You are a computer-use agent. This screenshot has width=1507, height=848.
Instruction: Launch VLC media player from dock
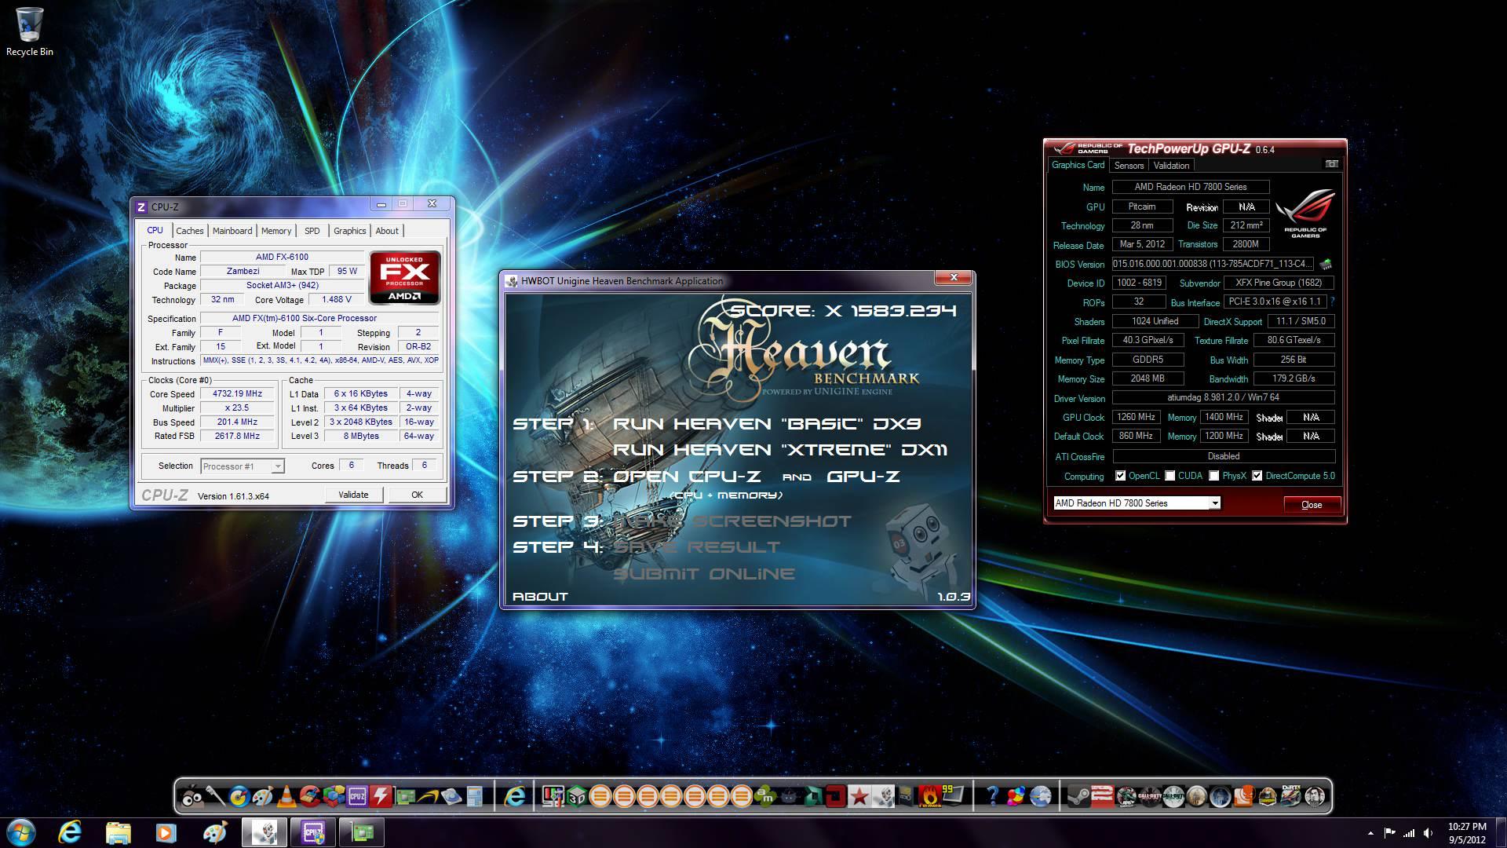point(286,797)
